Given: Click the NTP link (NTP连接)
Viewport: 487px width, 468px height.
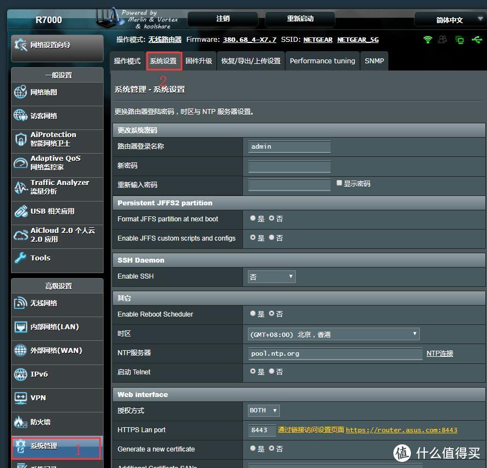Looking at the screenshot, I should pos(440,353).
